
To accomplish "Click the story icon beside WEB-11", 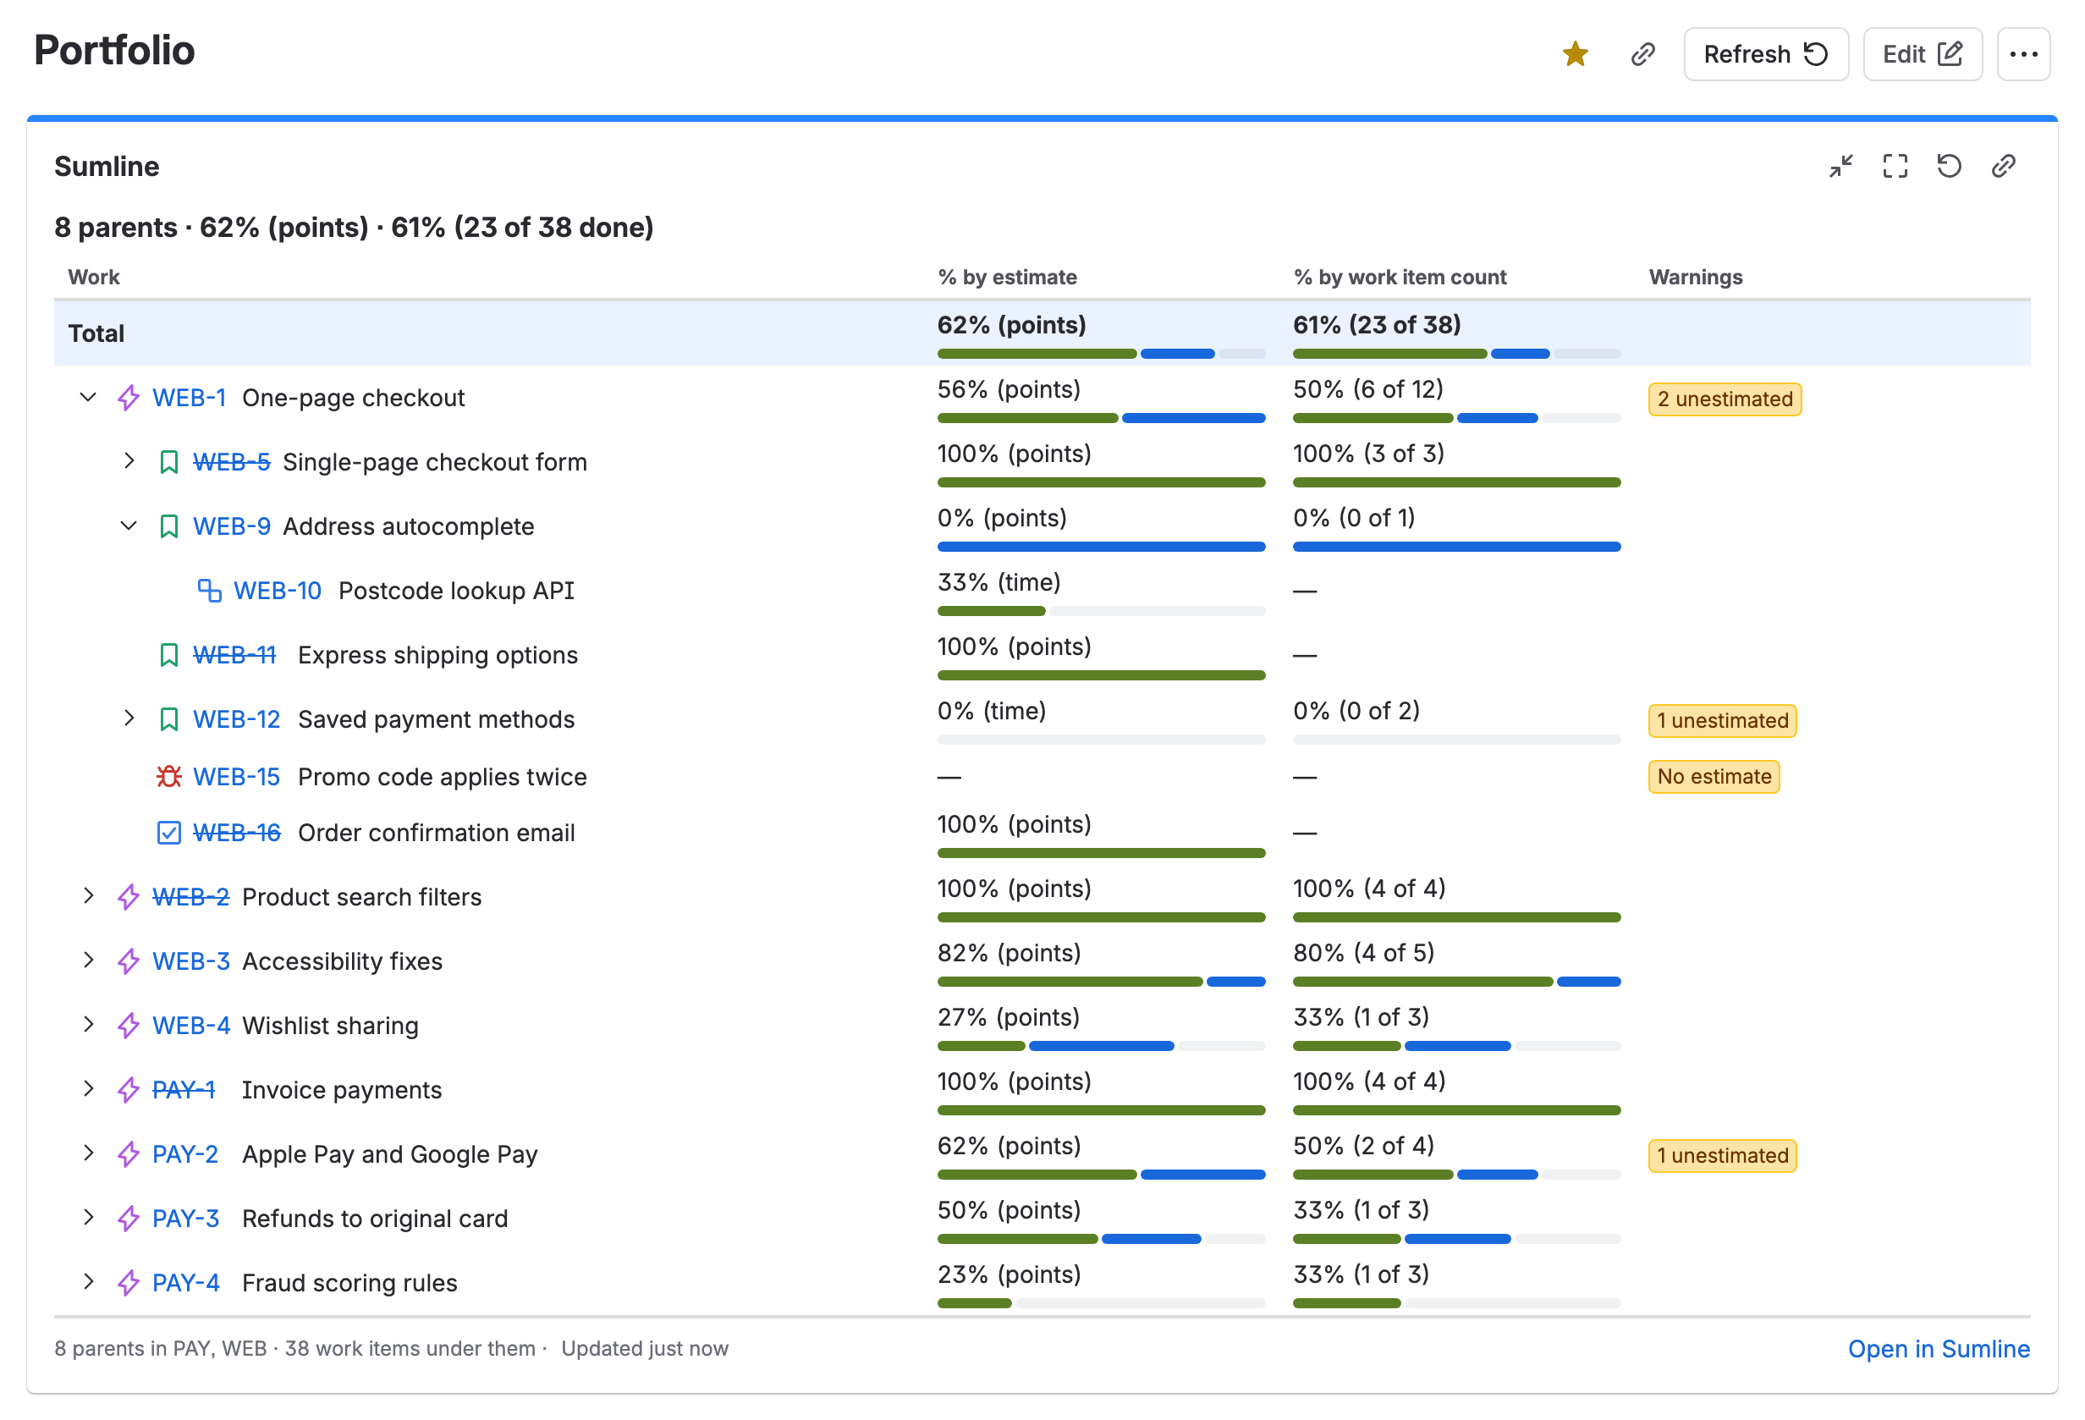I will coord(168,655).
